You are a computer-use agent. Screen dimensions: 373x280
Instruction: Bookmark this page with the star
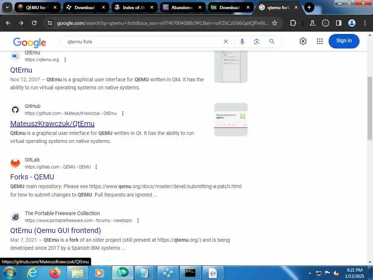click(275, 23)
